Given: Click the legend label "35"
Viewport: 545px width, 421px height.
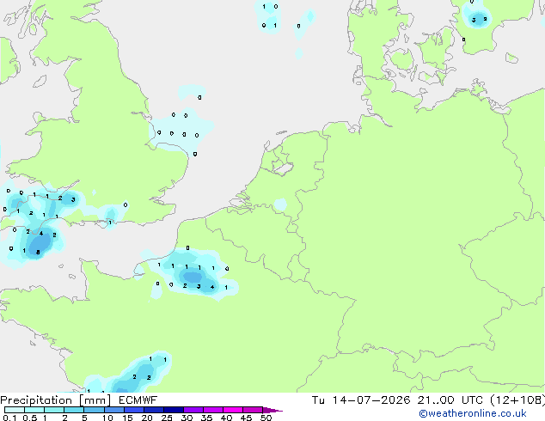Looking at the screenshot, I should tap(206, 418).
